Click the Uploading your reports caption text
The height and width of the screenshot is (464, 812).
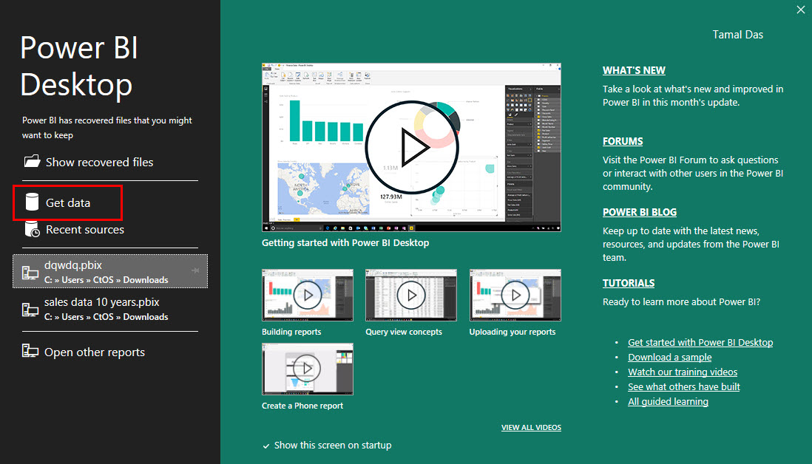tap(512, 332)
